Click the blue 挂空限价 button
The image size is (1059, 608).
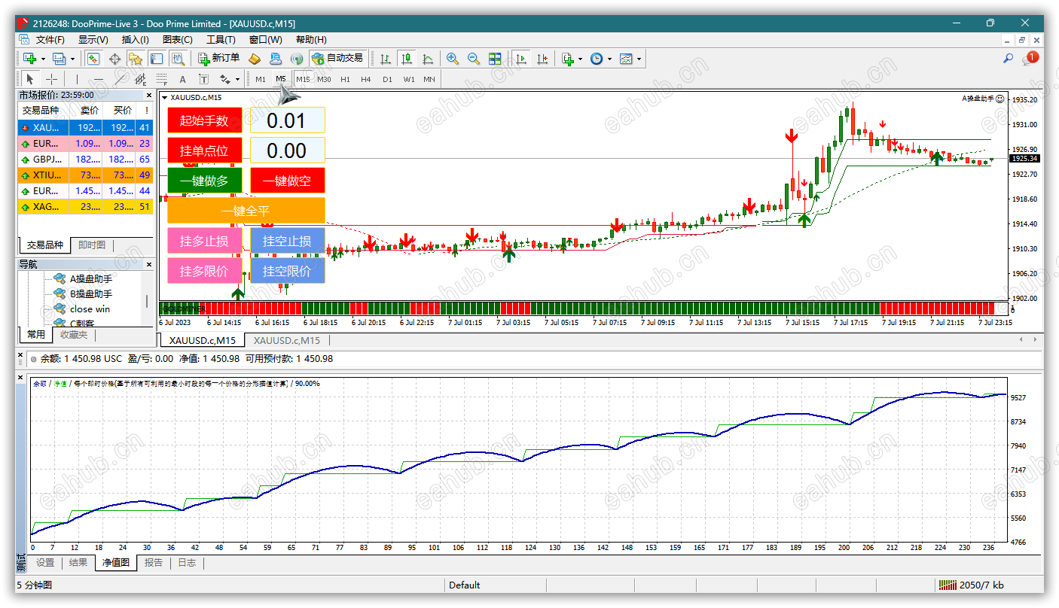(x=287, y=271)
